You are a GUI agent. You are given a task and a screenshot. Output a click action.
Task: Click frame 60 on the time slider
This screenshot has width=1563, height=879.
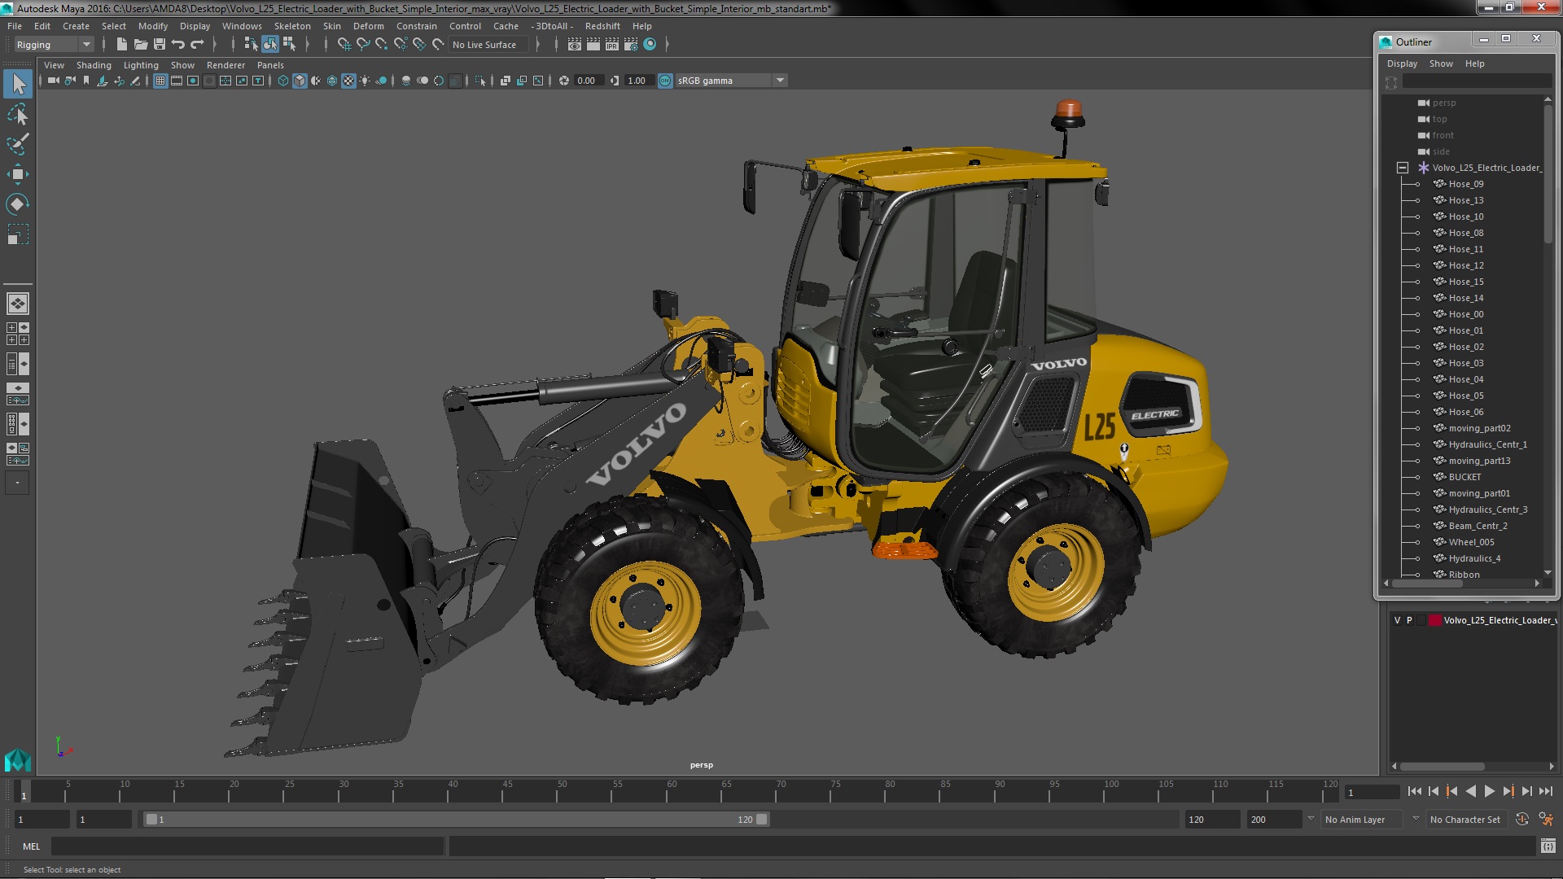click(x=672, y=792)
